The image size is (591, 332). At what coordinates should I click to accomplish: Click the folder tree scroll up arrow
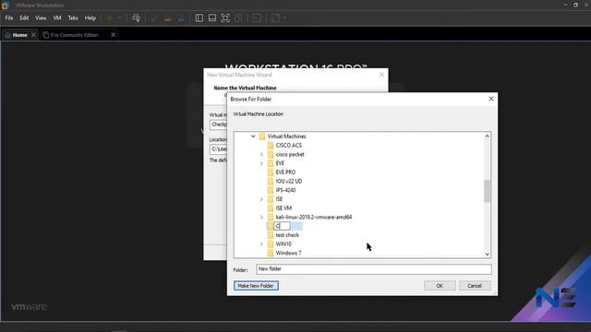(487, 136)
